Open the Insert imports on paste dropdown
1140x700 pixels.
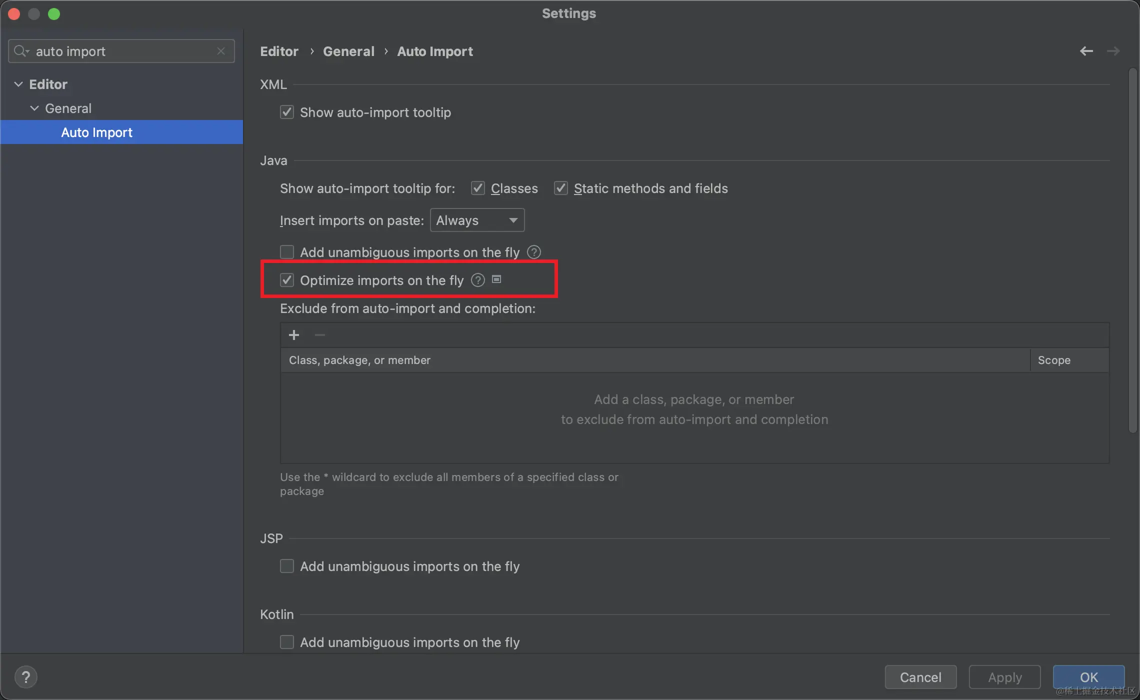coord(477,220)
